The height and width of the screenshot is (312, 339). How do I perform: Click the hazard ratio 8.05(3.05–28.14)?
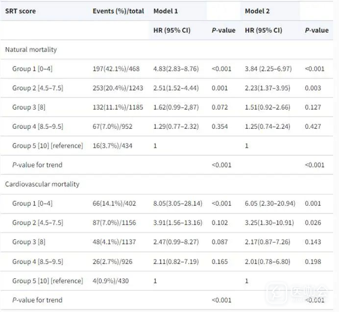[177, 203]
